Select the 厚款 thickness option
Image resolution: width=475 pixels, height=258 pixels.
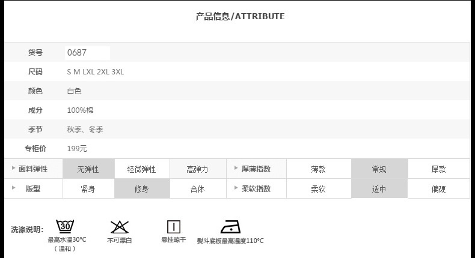[439, 169]
